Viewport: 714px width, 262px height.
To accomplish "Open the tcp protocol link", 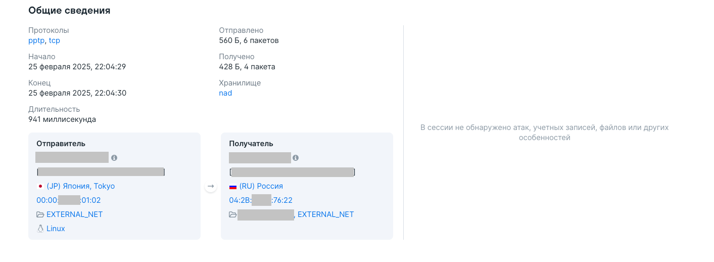I will click(x=55, y=40).
